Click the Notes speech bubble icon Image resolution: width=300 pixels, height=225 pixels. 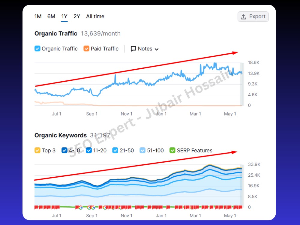pos(133,49)
